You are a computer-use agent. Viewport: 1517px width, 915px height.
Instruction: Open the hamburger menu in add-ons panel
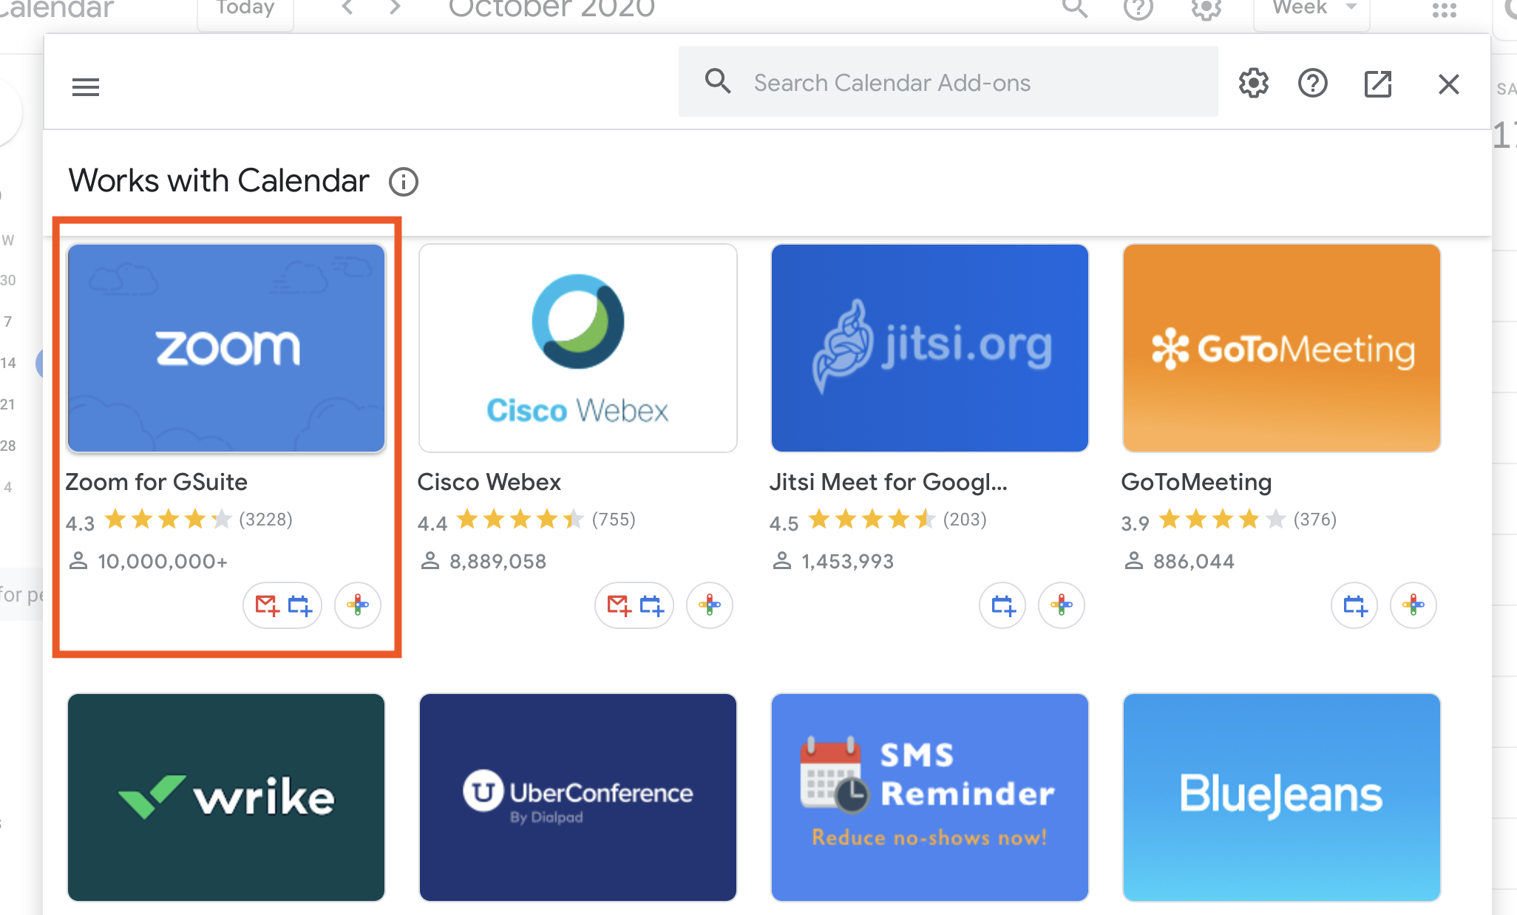coord(86,87)
